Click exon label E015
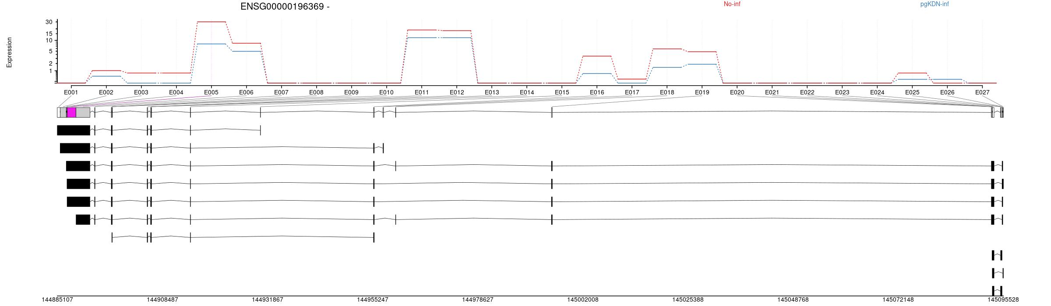 [x=562, y=92]
